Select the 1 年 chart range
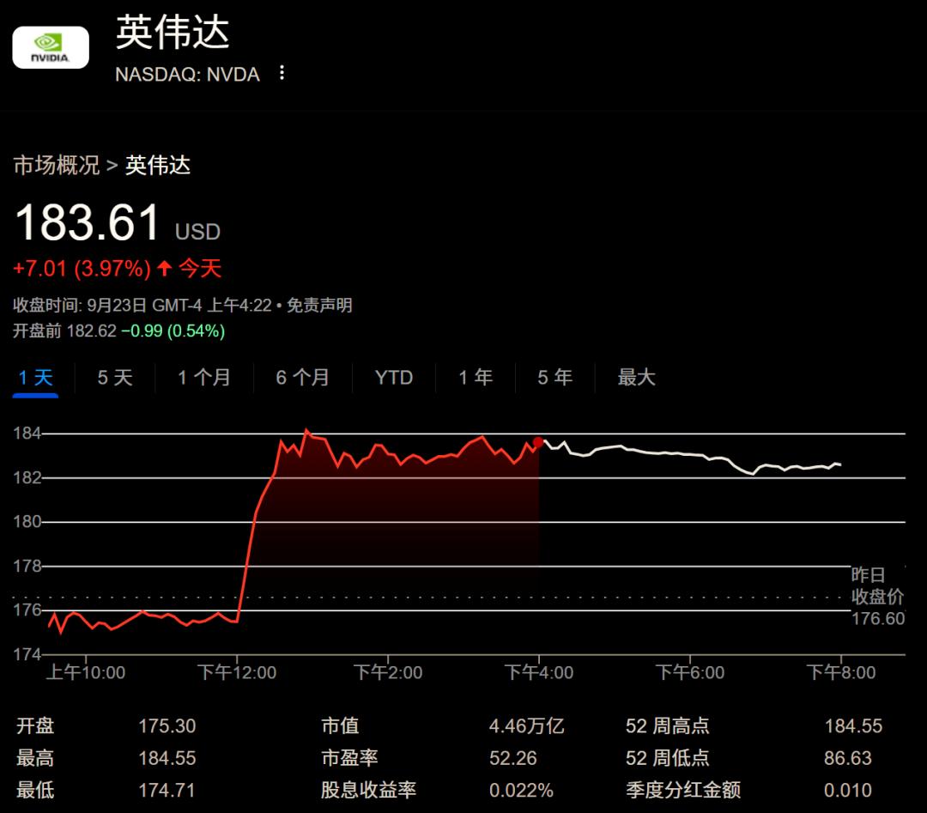 pyautogui.click(x=476, y=378)
